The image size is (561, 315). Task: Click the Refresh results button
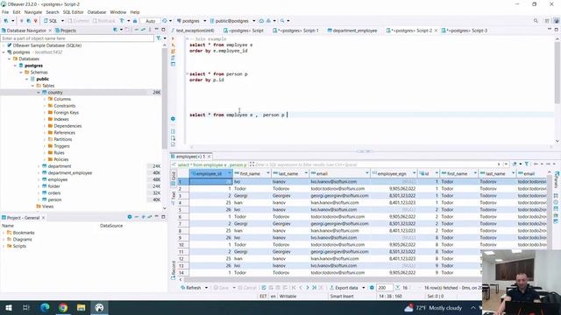tap(191, 288)
